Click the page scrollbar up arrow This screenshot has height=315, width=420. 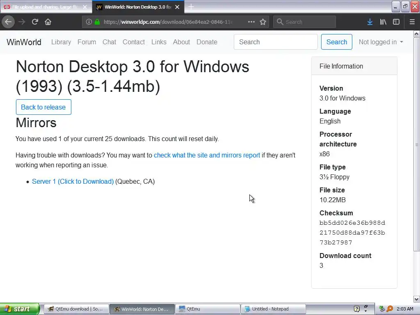[417, 34]
